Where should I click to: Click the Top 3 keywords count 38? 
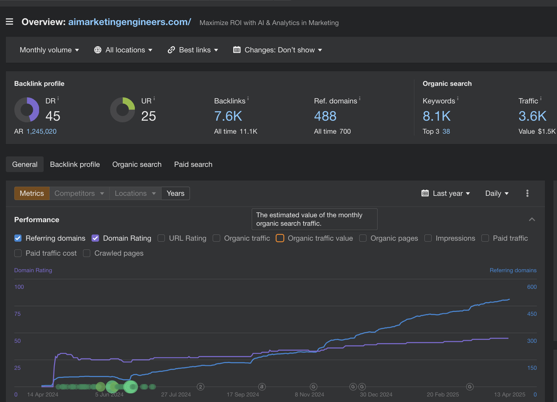click(x=446, y=131)
